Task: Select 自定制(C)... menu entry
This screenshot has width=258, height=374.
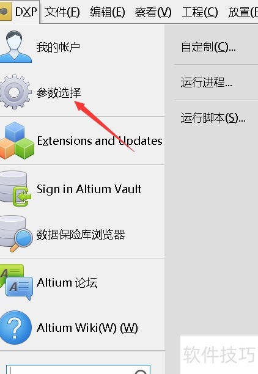Action: (x=208, y=46)
